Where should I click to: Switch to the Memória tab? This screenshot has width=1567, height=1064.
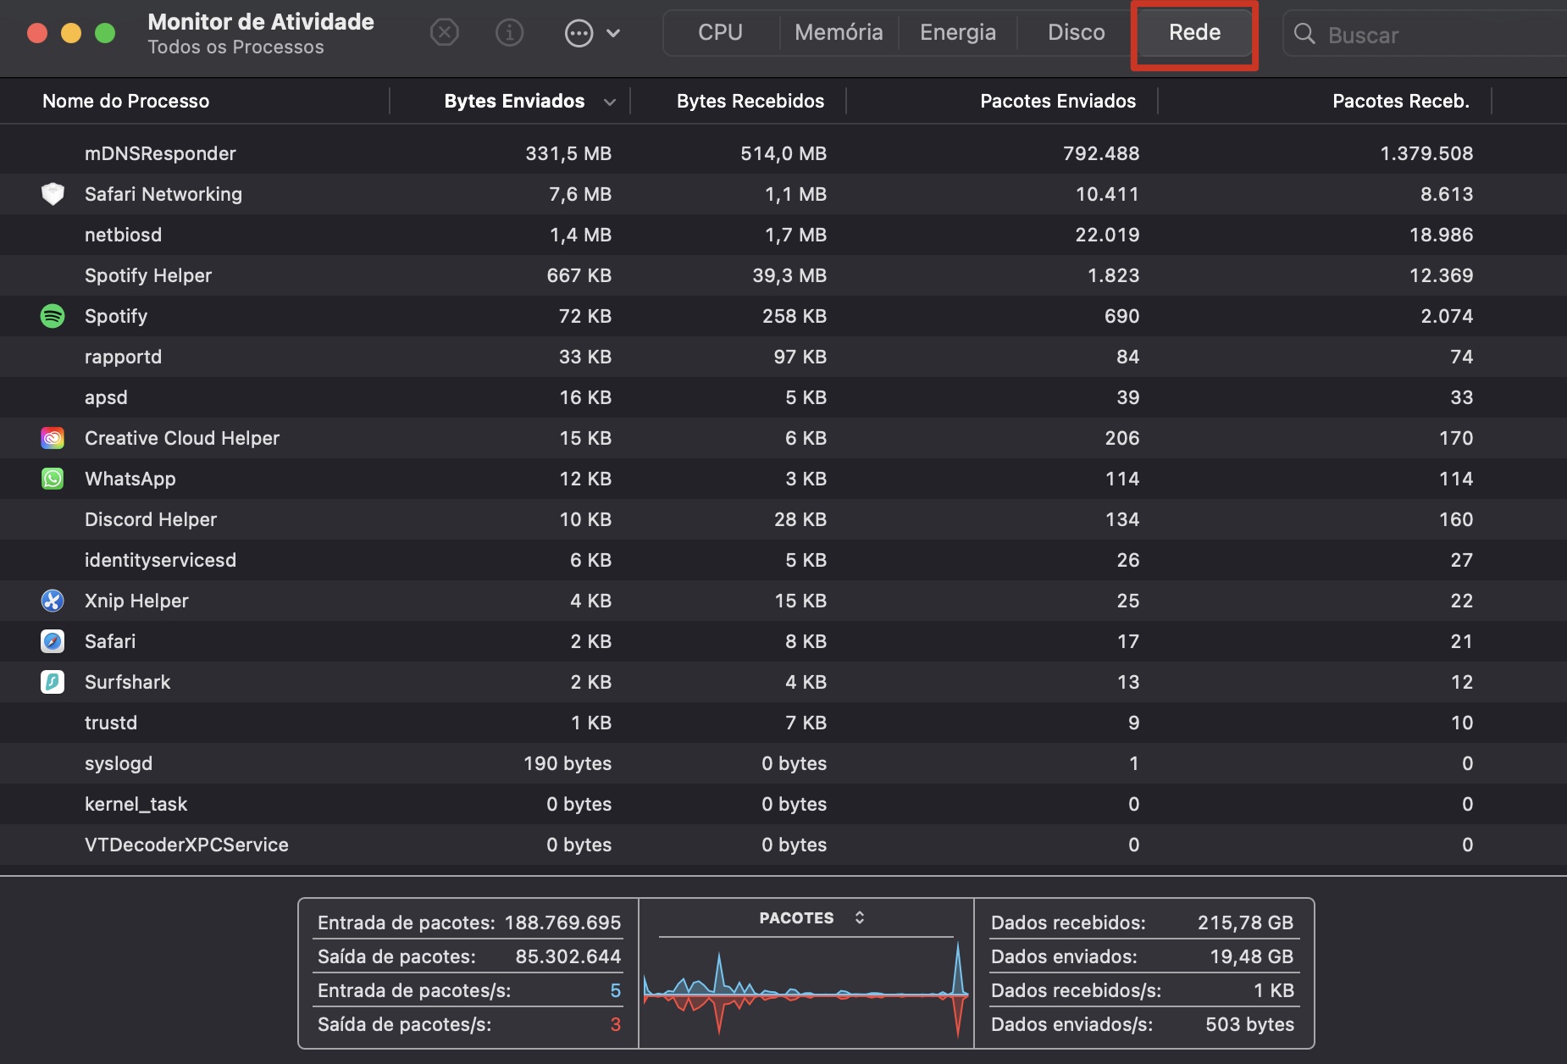pos(839,33)
